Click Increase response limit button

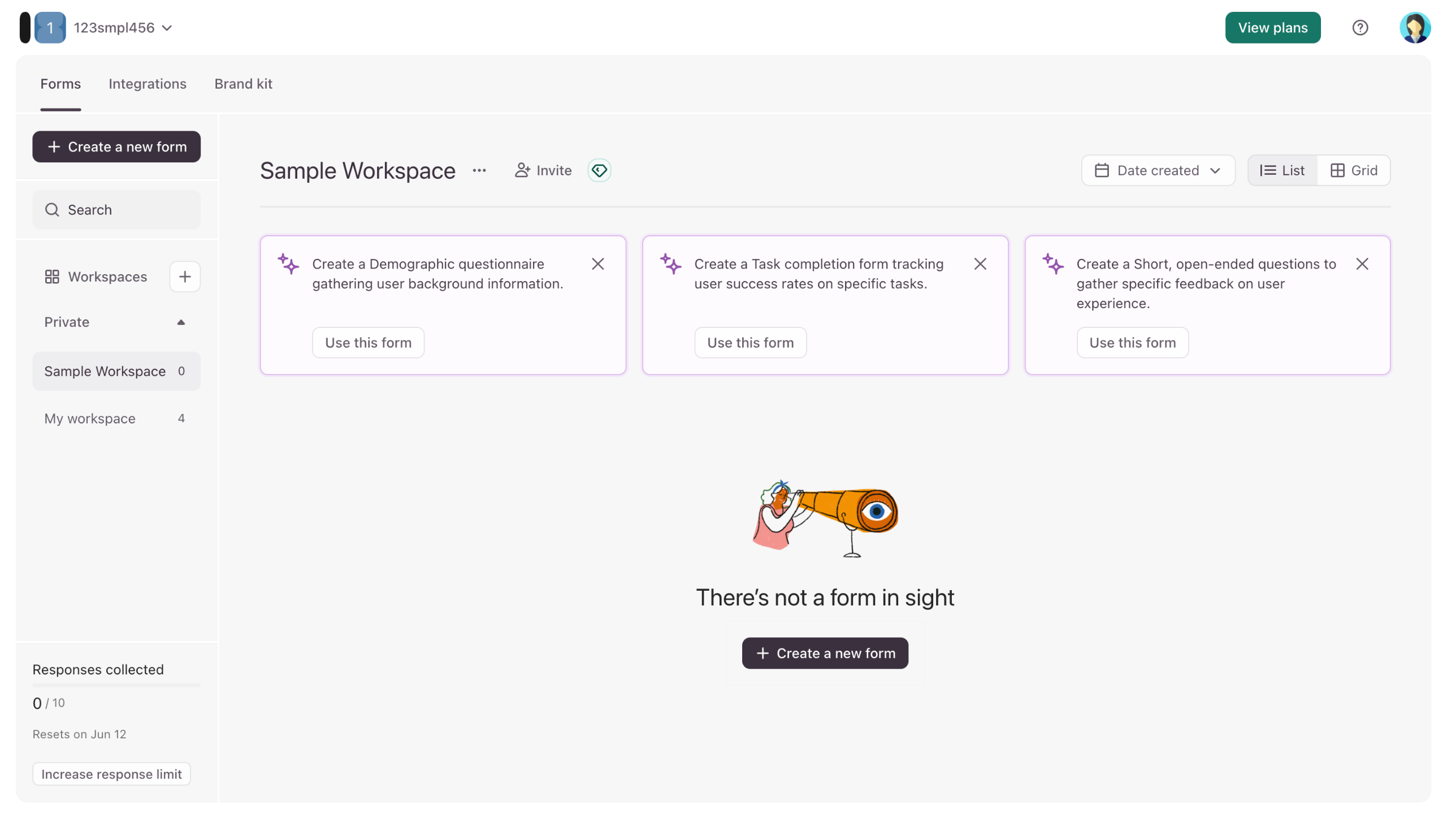(111, 774)
